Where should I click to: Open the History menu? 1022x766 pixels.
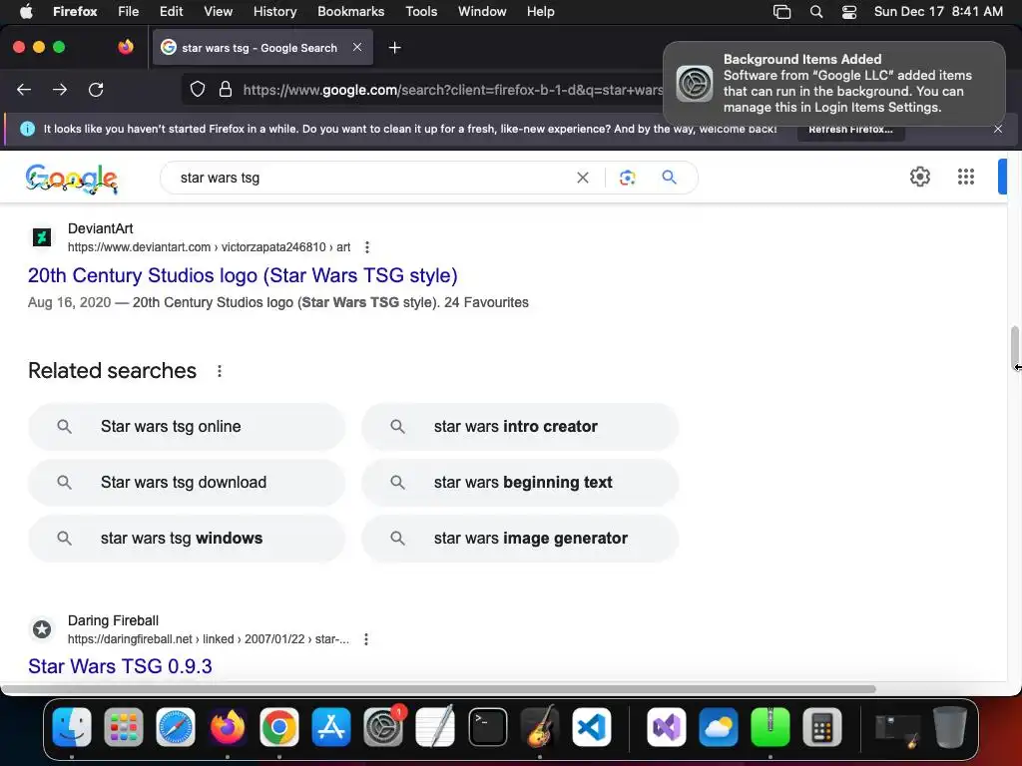click(274, 11)
